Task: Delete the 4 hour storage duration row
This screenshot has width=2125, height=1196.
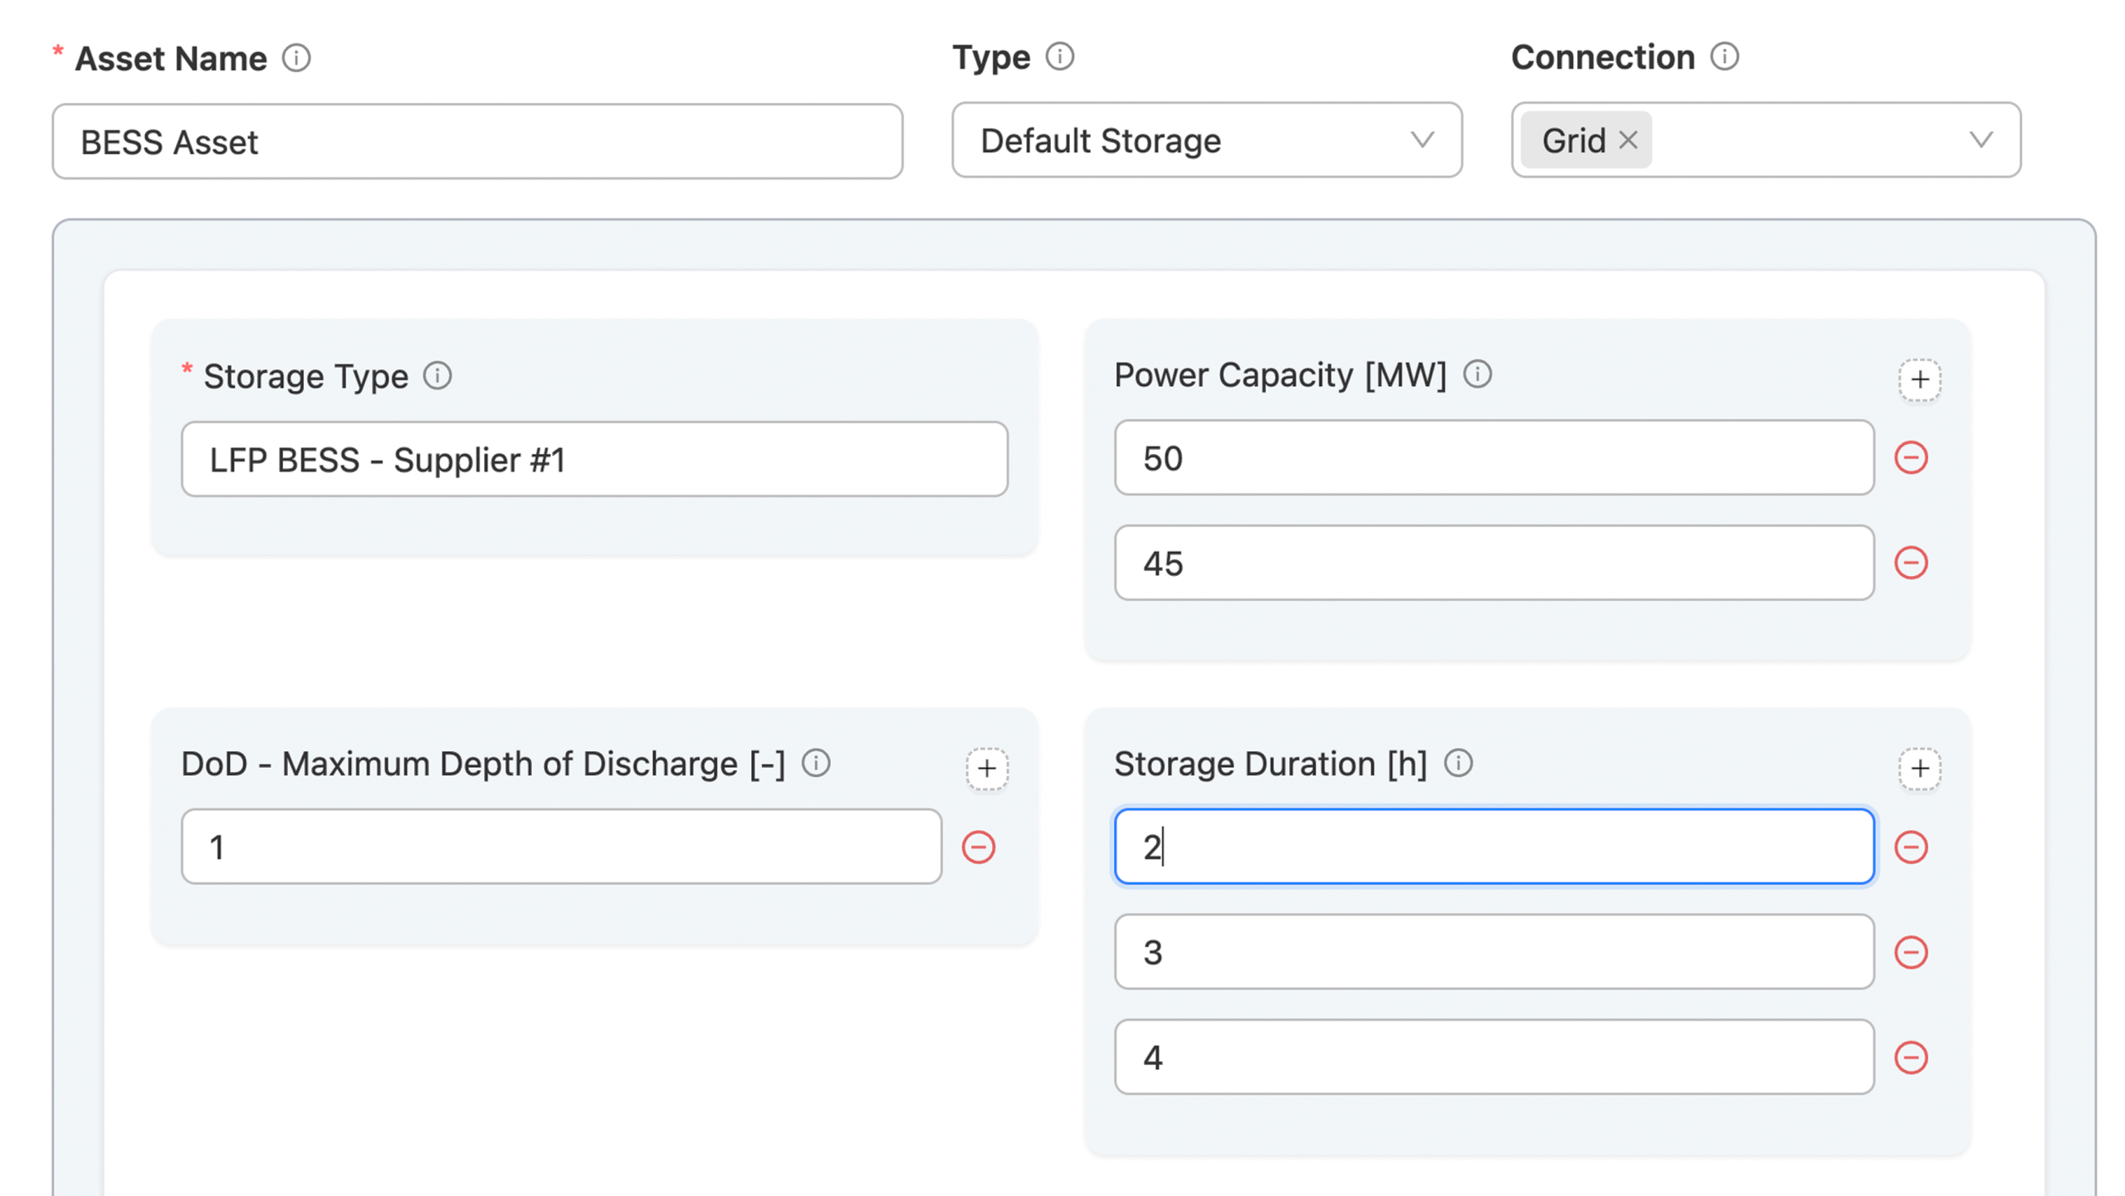Action: click(x=1910, y=1057)
